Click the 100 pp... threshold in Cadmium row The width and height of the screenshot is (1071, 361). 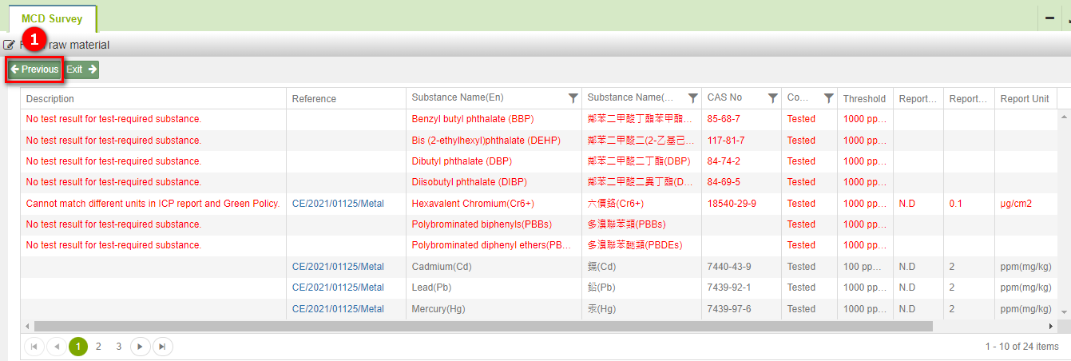[x=865, y=267]
